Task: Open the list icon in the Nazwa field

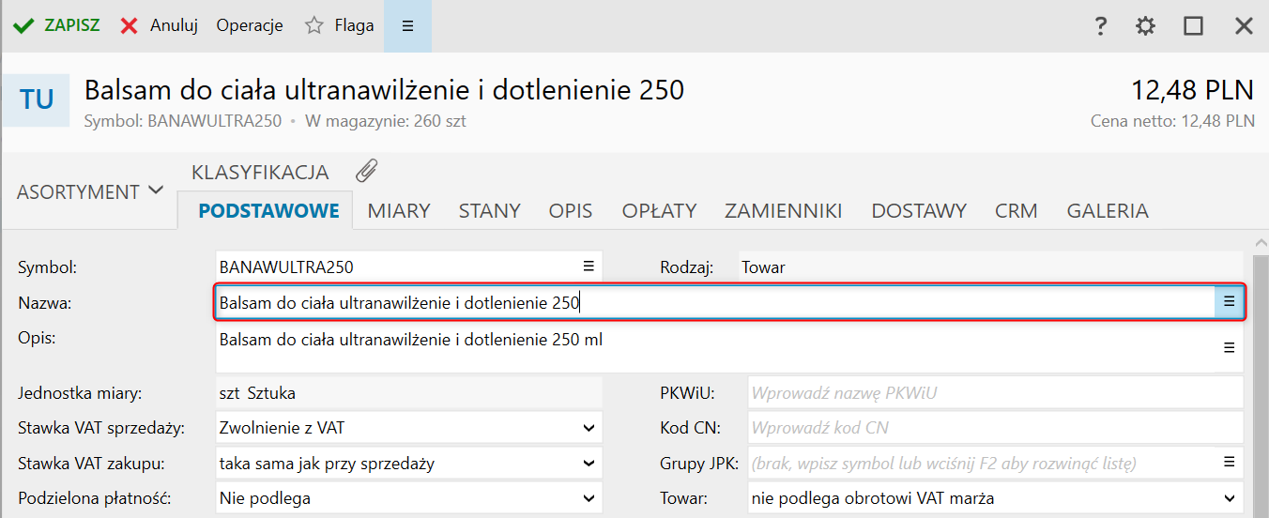Action: pos(1229,302)
